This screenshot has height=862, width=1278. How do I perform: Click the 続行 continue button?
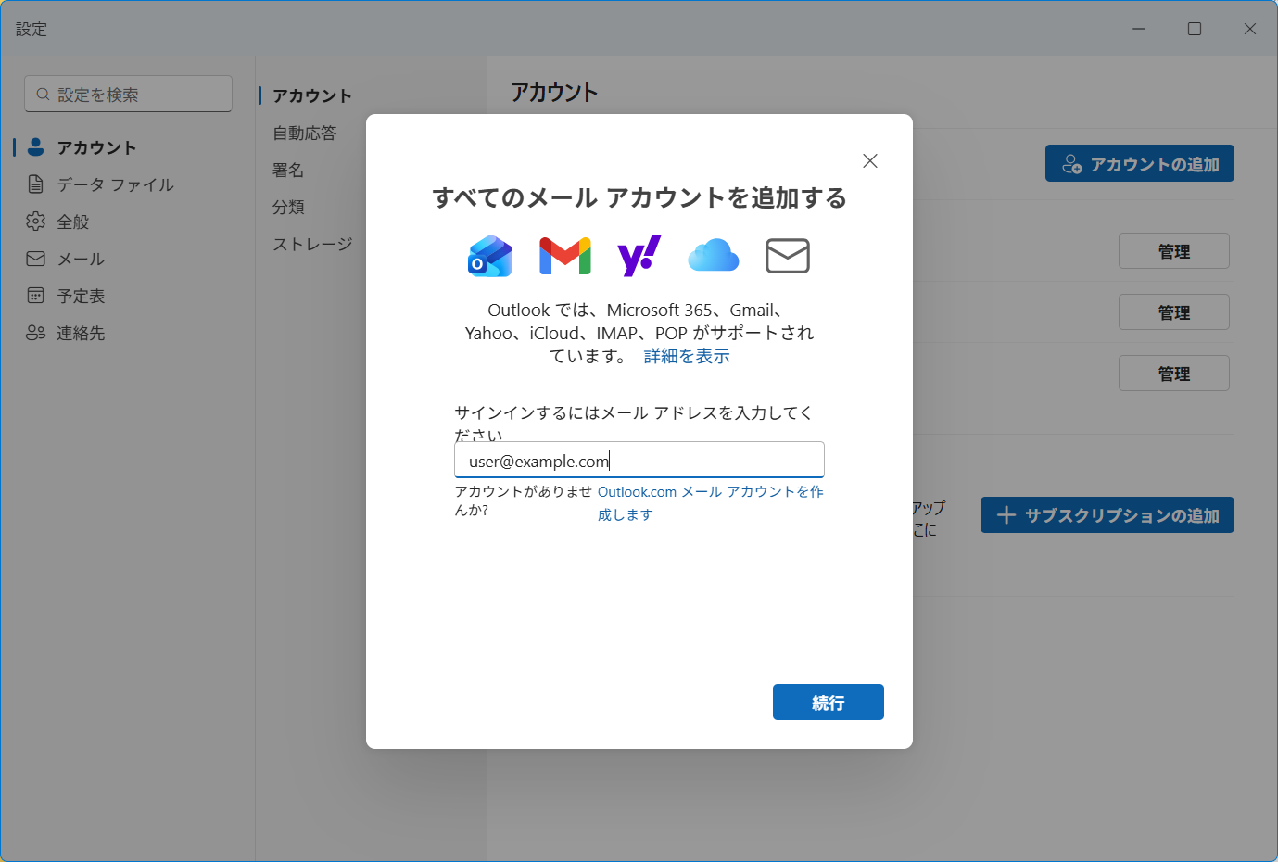point(829,703)
